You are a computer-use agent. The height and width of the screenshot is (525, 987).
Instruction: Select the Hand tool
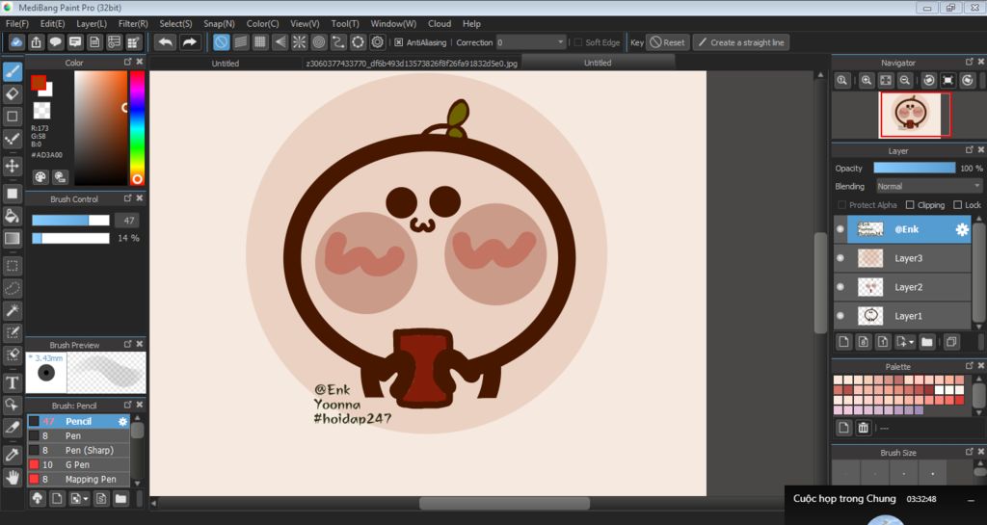point(12,478)
